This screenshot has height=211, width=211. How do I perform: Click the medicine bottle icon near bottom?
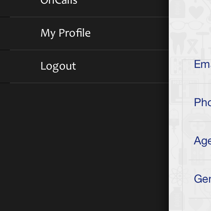click(x=176, y=199)
